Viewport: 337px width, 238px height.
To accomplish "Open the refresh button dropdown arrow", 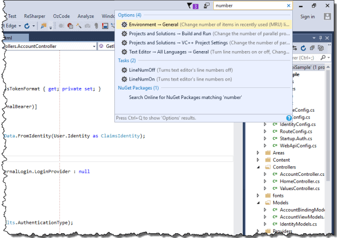I will point(34,26).
